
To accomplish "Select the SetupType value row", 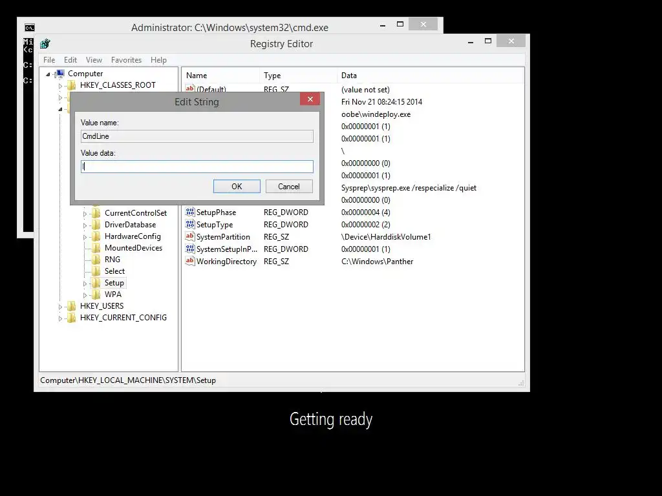I will pos(215,224).
